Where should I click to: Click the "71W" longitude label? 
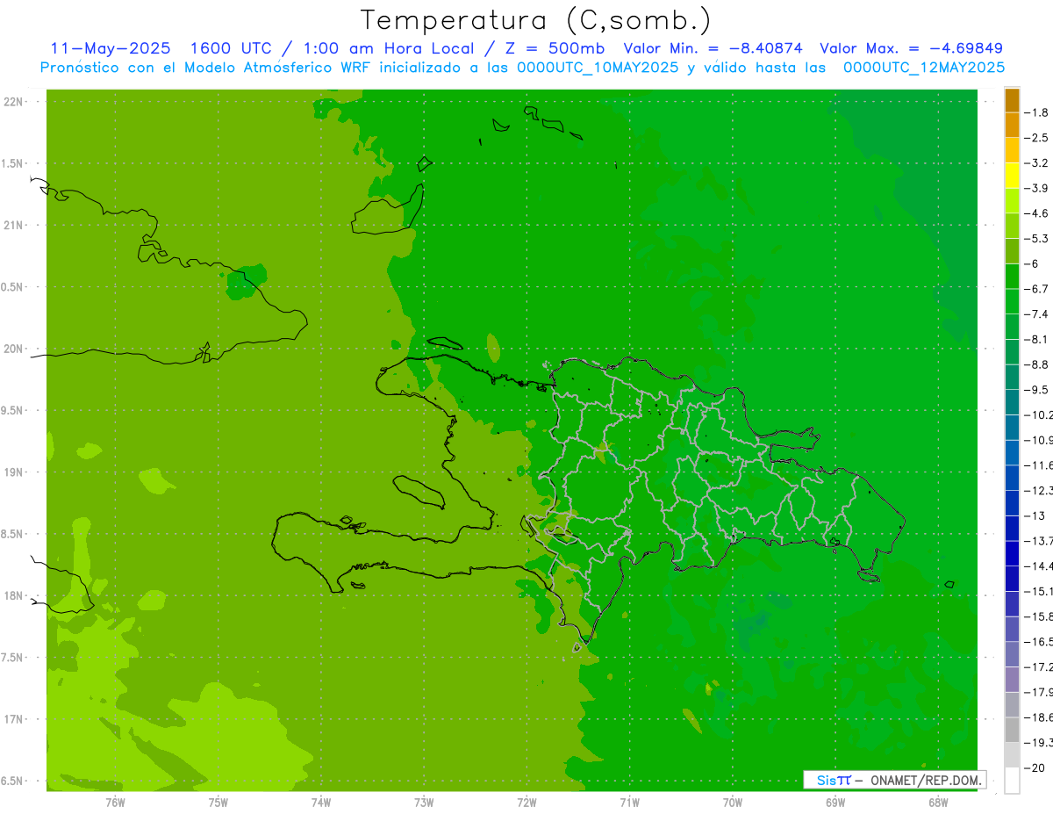(x=629, y=803)
